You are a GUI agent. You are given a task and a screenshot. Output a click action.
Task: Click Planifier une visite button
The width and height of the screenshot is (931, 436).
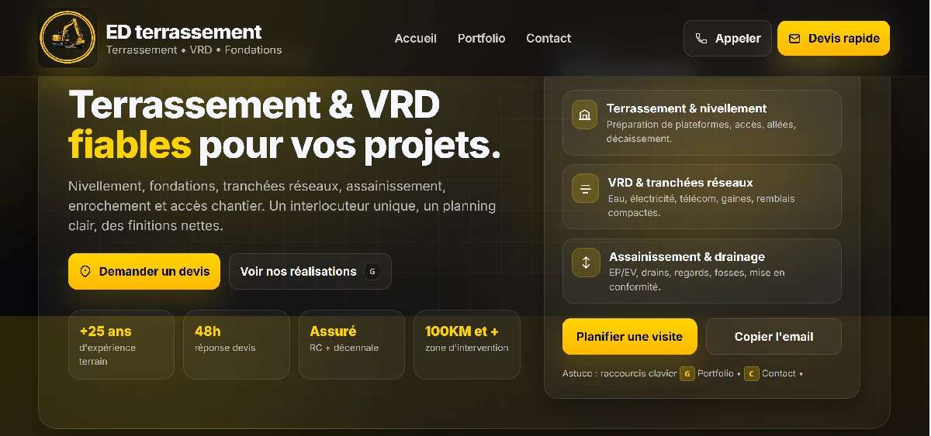tap(630, 337)
